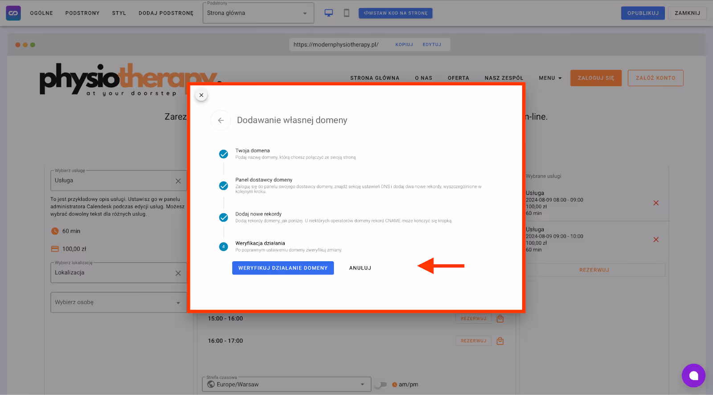
Task: Remove first selected service with red X
Action: [656, 203]
